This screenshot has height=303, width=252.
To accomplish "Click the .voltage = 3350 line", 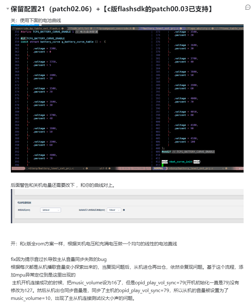I will click(45, 62).
